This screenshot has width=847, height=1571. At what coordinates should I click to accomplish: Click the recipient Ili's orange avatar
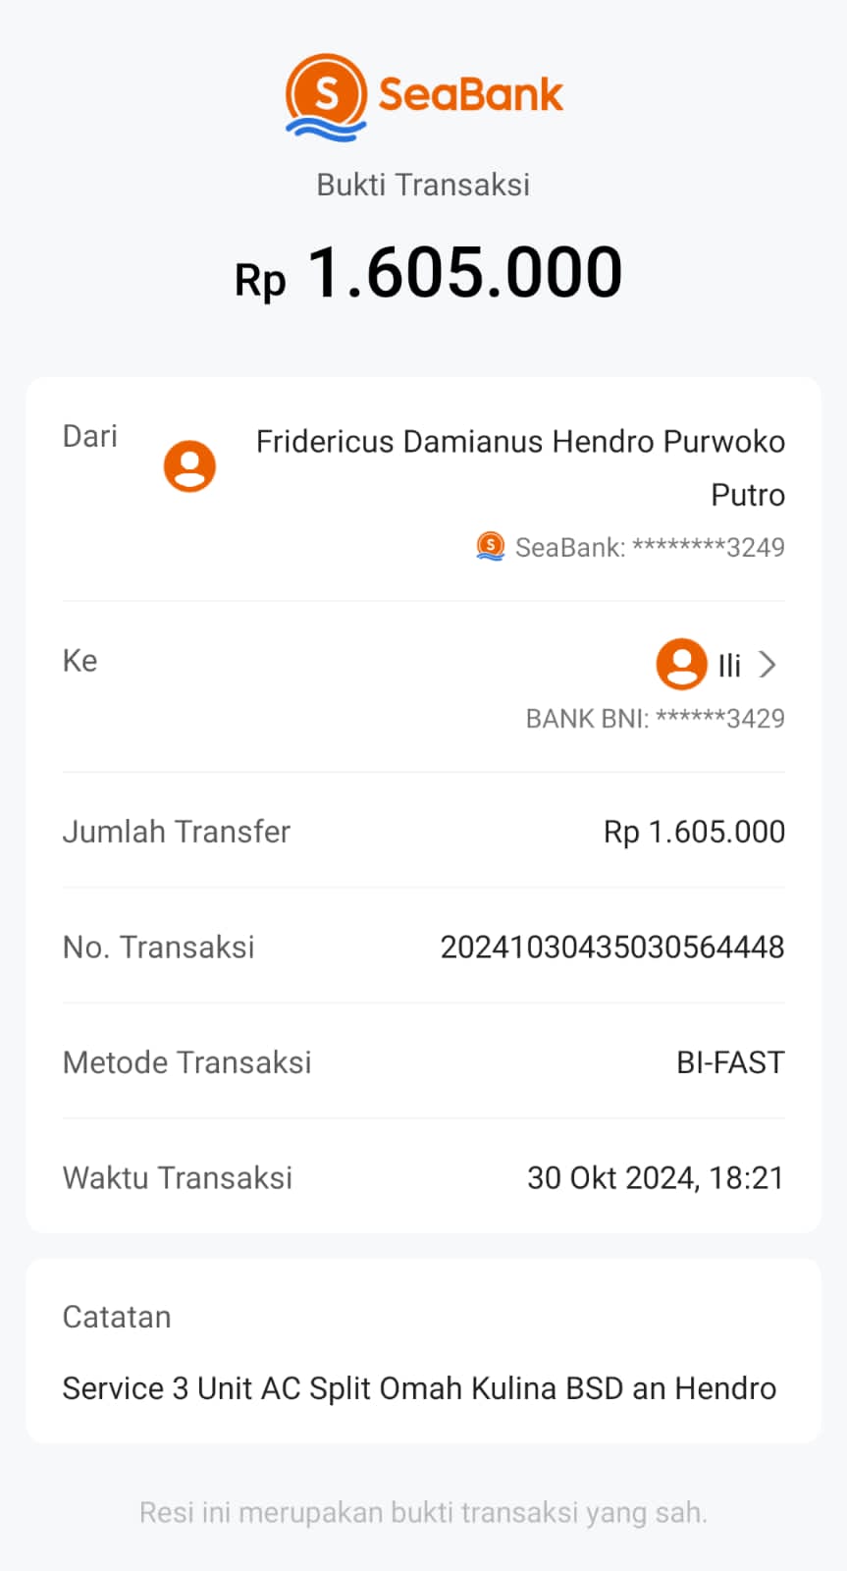tap(681, 665)
